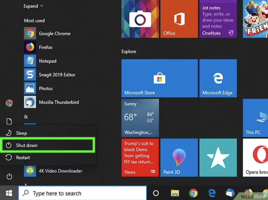Choose Shut down in the power menu
Viewport: 268px width, 200px height.
pyautogui.click(x=27, y=145)
